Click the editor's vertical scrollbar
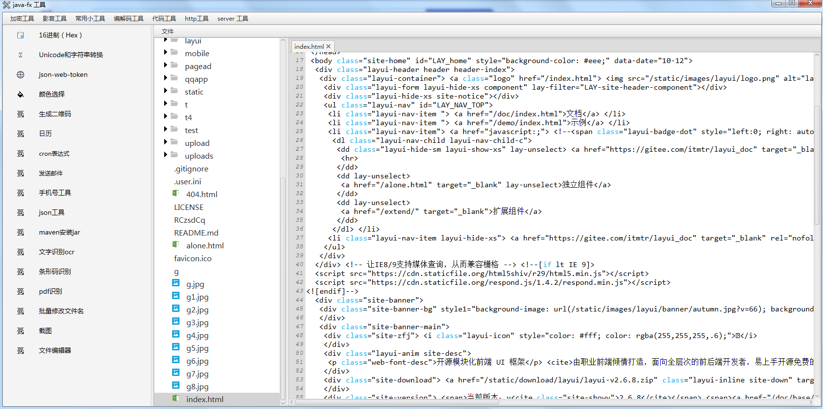The width and height of the screenshot is (823, 409). [817, 163]
